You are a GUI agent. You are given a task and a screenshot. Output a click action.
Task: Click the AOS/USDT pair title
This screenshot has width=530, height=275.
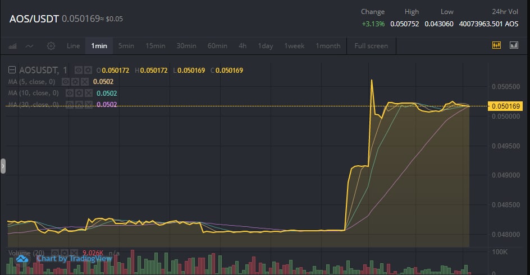click(34, 19)
